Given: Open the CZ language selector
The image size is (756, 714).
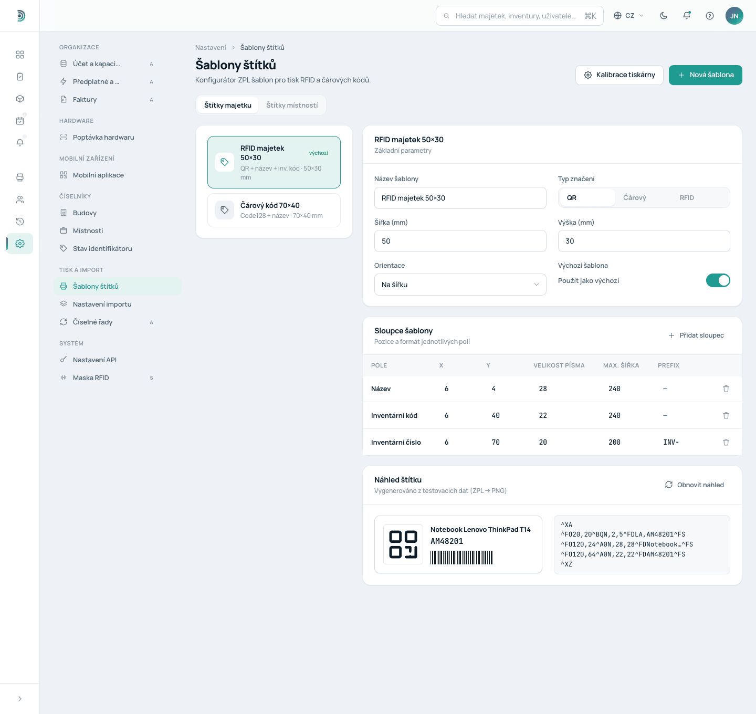Looking at the screenshot, I should [x=629, y=16].
